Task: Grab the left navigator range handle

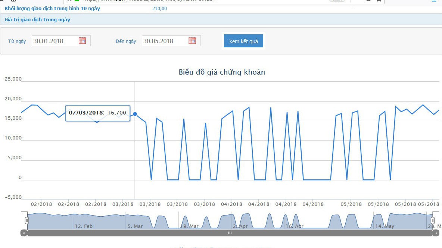Action: pos(27,220)
